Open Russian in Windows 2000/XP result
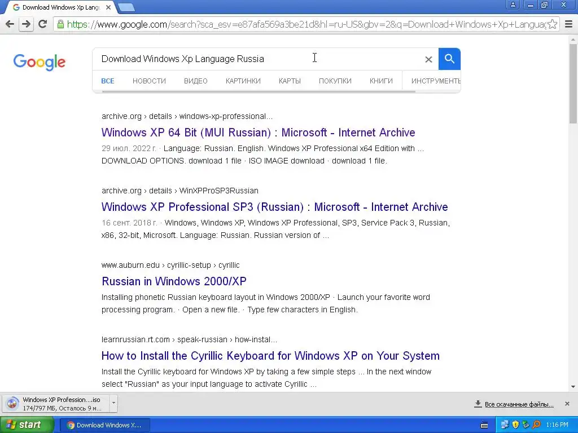 click(x=174, y=281)
